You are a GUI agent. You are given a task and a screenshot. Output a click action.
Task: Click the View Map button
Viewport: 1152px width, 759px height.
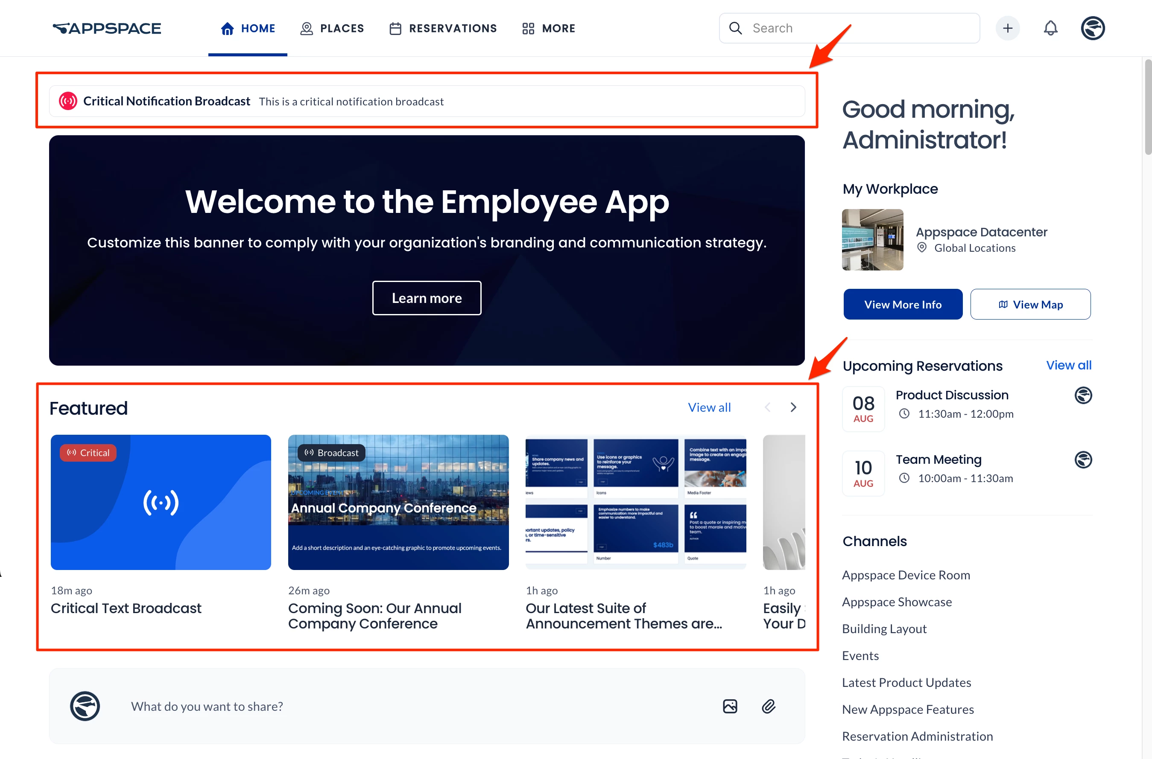(1030, 305)
